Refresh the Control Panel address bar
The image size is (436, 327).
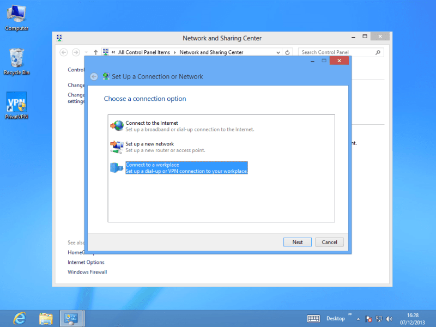(288, 52)
